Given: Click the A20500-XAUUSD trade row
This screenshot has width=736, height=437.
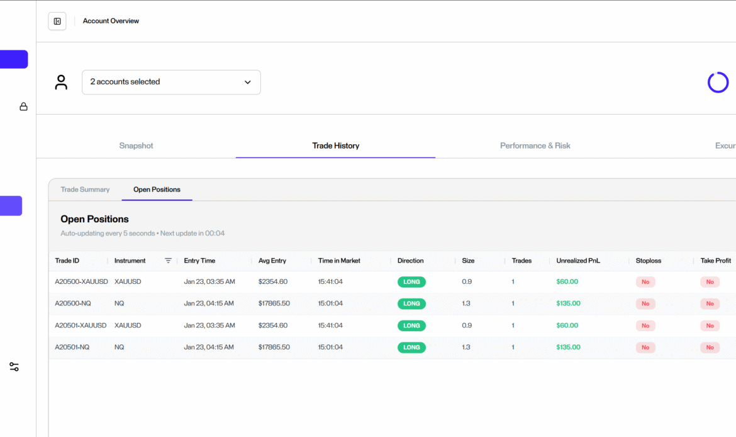Looking at the screenshot, I should (x=81, y=281).
